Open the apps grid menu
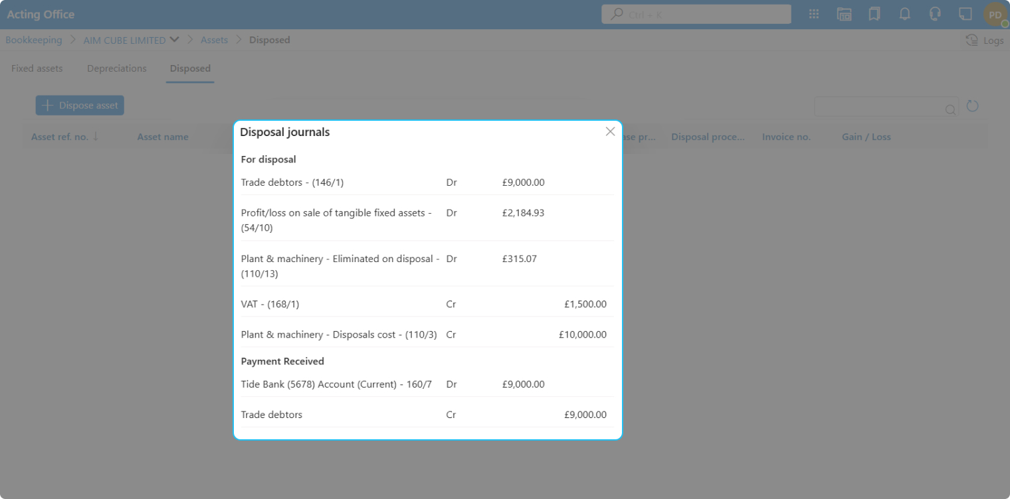 coord(813,14)
